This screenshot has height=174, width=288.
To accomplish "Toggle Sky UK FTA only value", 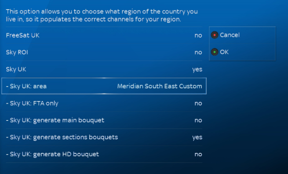I will (198, 104).
